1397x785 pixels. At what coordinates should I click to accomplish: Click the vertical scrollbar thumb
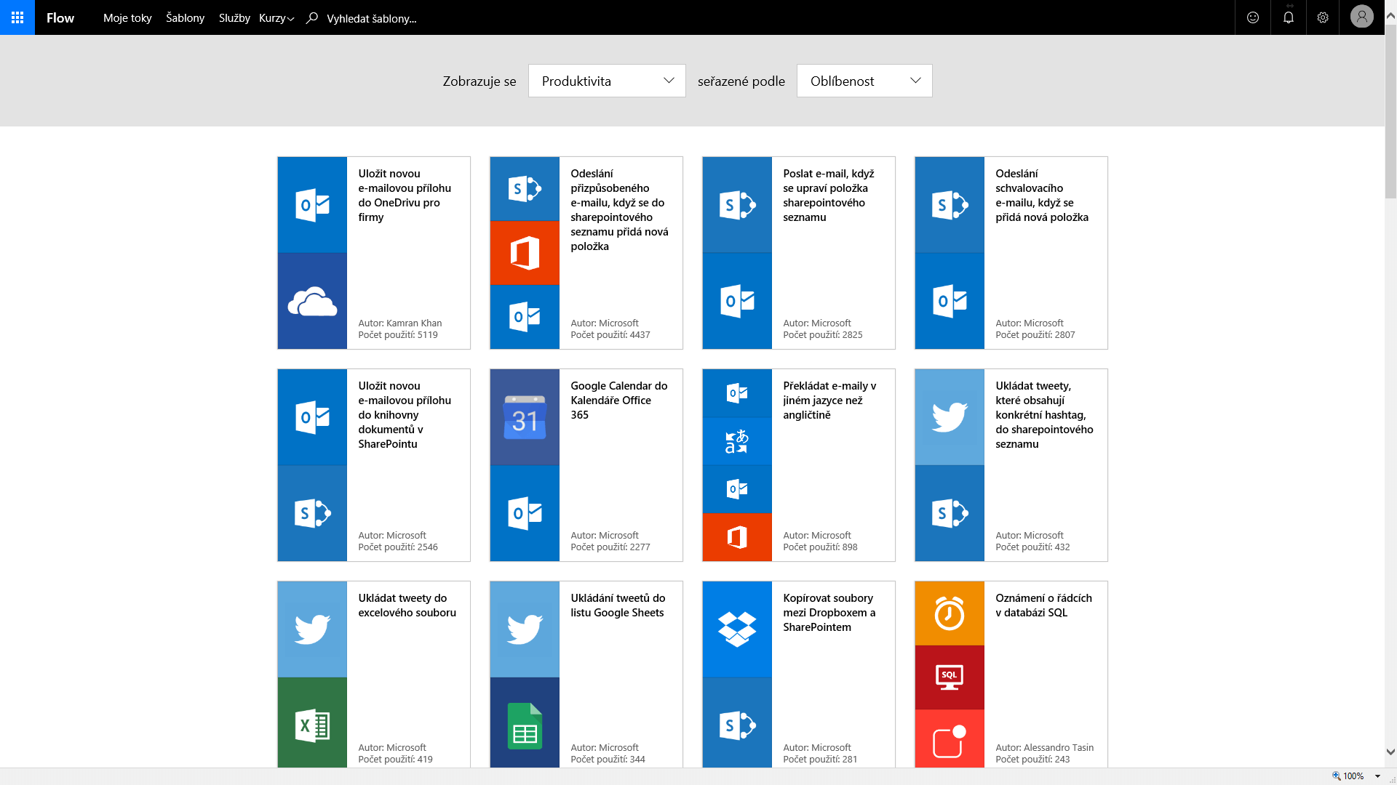(1390, 113)
